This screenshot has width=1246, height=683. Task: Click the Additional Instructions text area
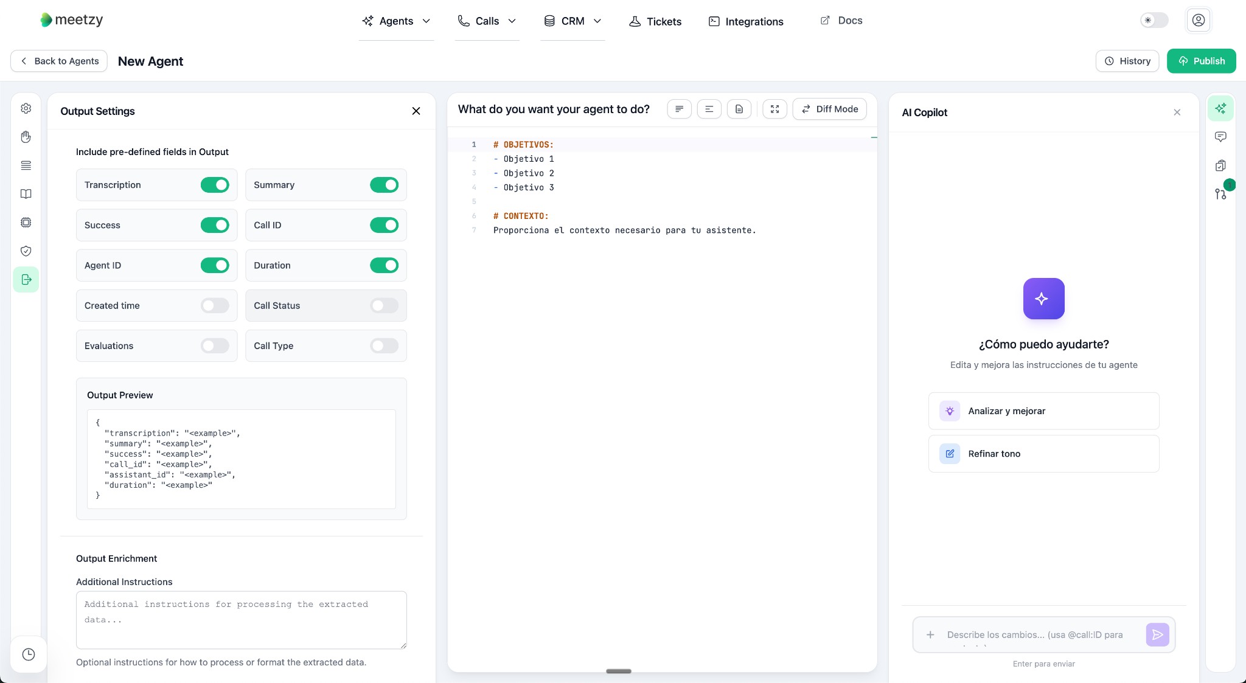[241, 620]
